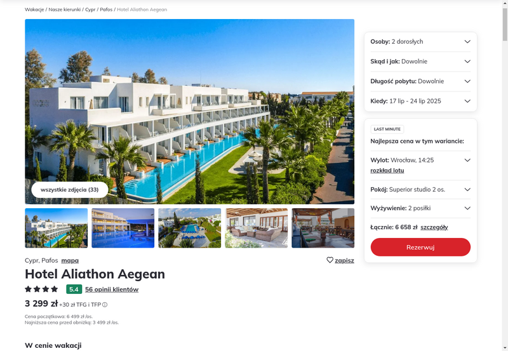Open the Długość pobytu dropdown

[x=420, y=81]
